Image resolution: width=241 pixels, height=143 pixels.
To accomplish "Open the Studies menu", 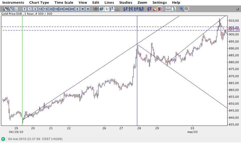I will tap(126, 3).
